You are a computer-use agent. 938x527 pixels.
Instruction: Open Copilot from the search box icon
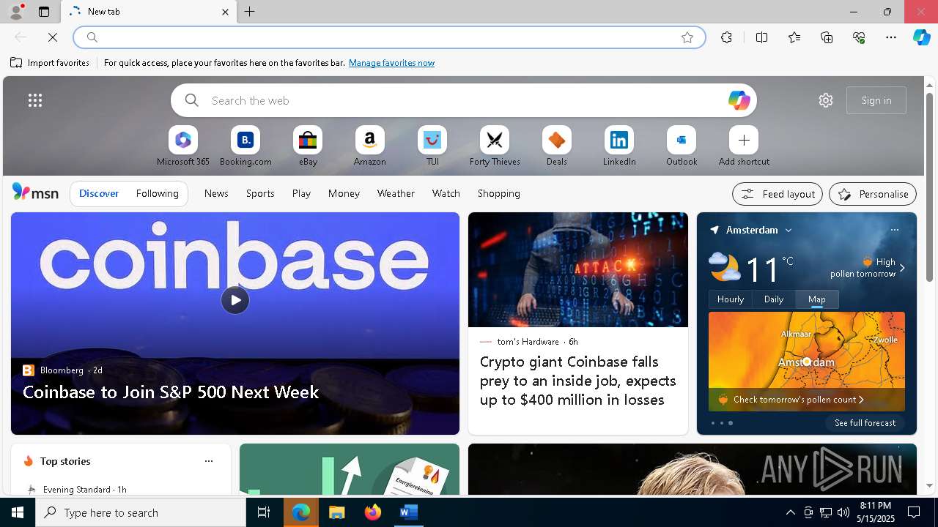click(x=739, y=100)
